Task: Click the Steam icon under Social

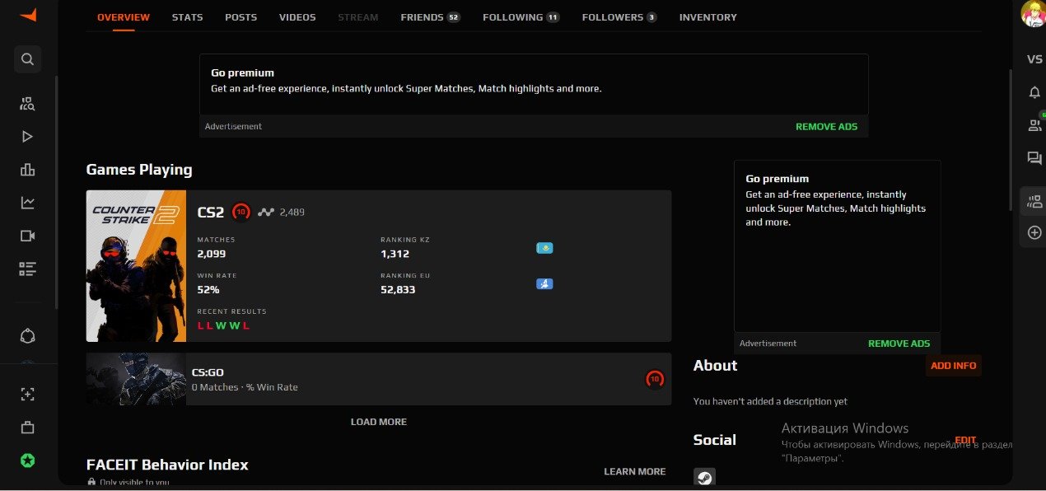Action: tap(704, 477)
